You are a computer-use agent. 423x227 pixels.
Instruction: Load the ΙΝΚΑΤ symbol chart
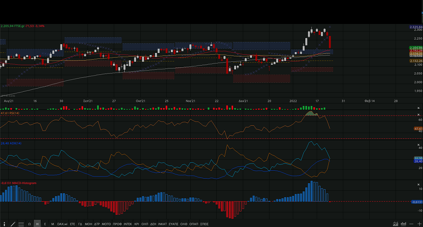tap(163, 224)
